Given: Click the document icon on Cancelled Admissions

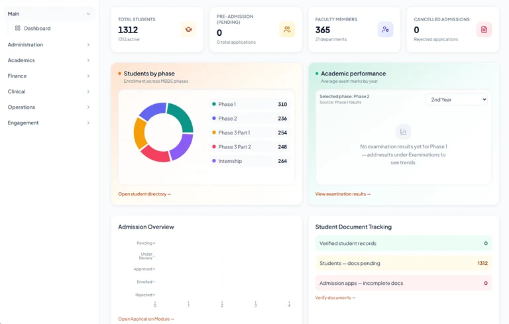Looking at the screenshot, I should point(484,30).
